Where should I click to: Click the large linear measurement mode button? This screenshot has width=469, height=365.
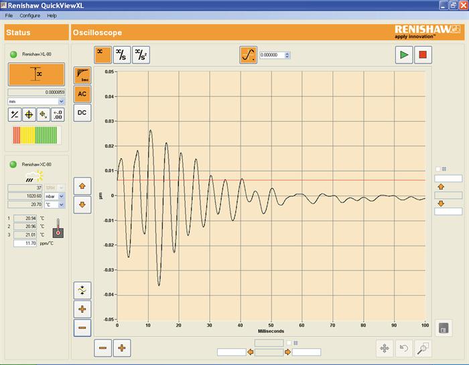(x=36, y=74)
